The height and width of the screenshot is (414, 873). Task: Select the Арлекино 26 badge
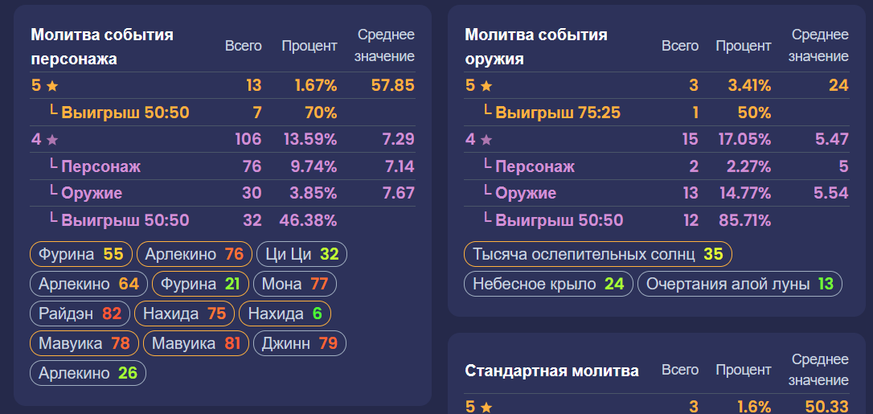[x=88, y=373]
